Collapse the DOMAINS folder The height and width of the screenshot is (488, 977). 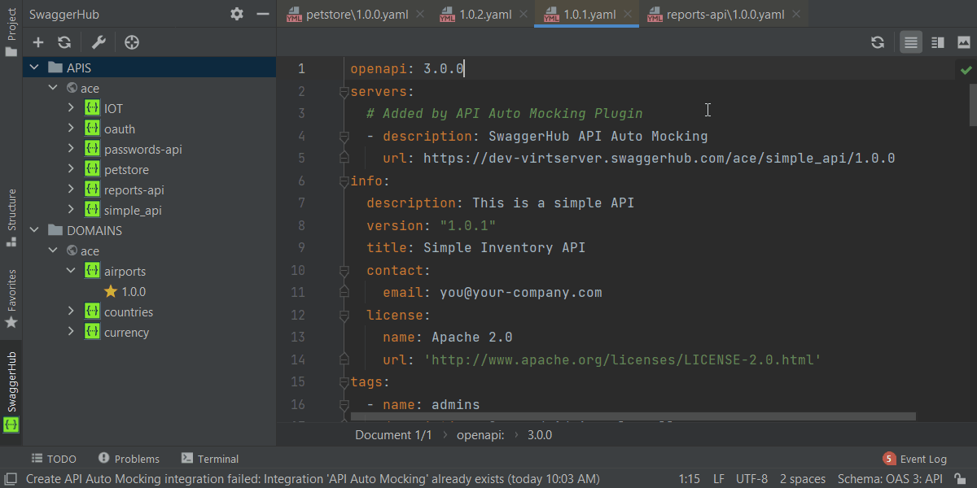coord(35,231)
